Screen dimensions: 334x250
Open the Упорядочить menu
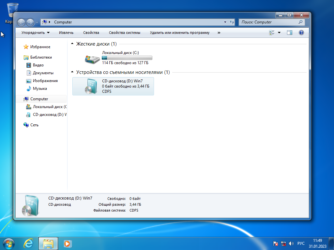(x=35, y=33)
